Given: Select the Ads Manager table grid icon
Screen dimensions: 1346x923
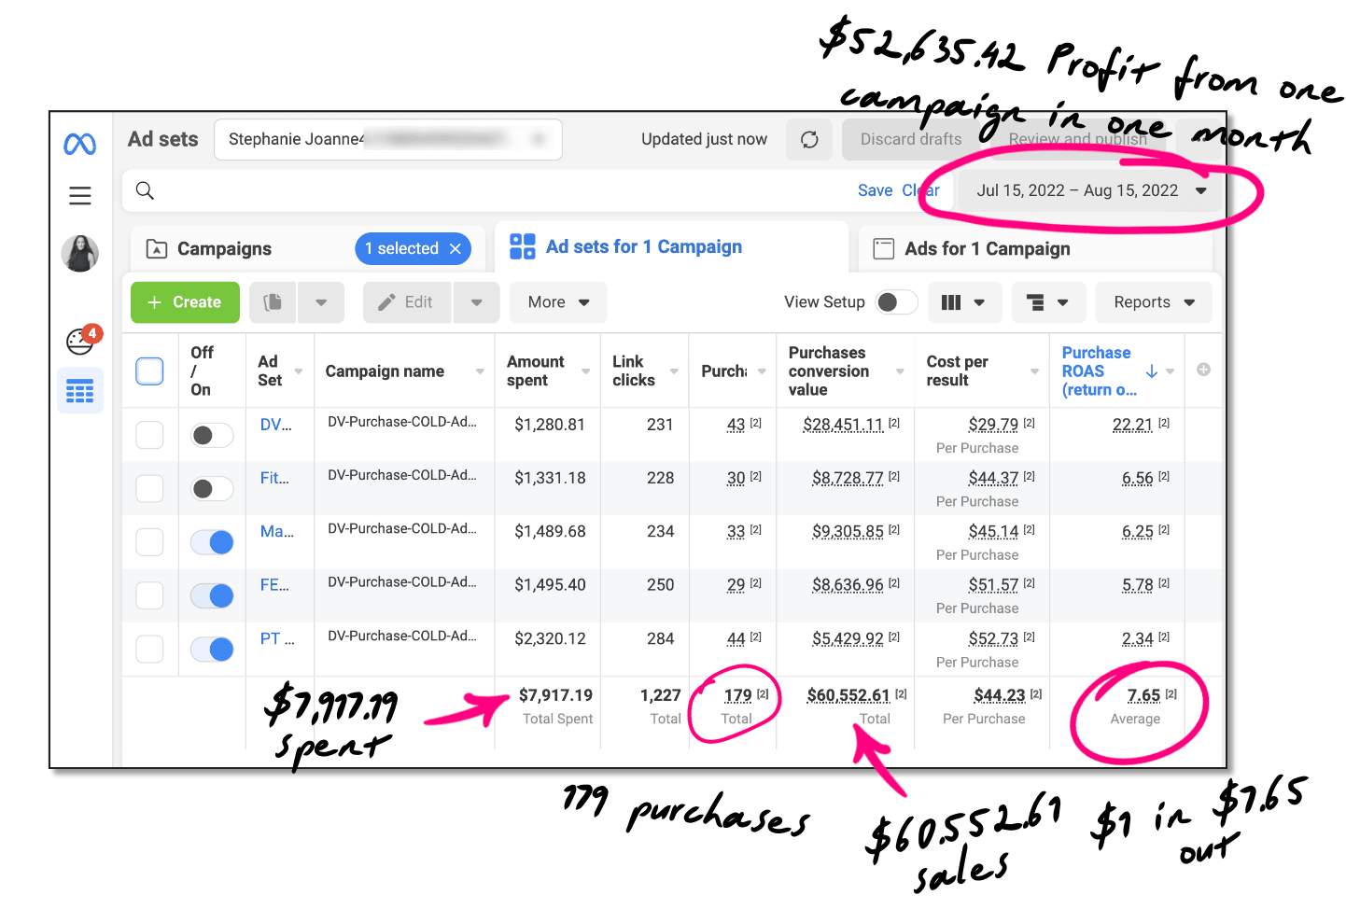Looking at the screenshot, I should coord(80,391).
